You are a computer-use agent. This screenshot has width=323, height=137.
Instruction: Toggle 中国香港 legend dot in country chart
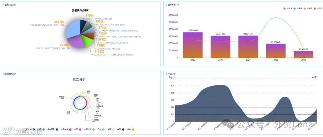click(70, 130)
